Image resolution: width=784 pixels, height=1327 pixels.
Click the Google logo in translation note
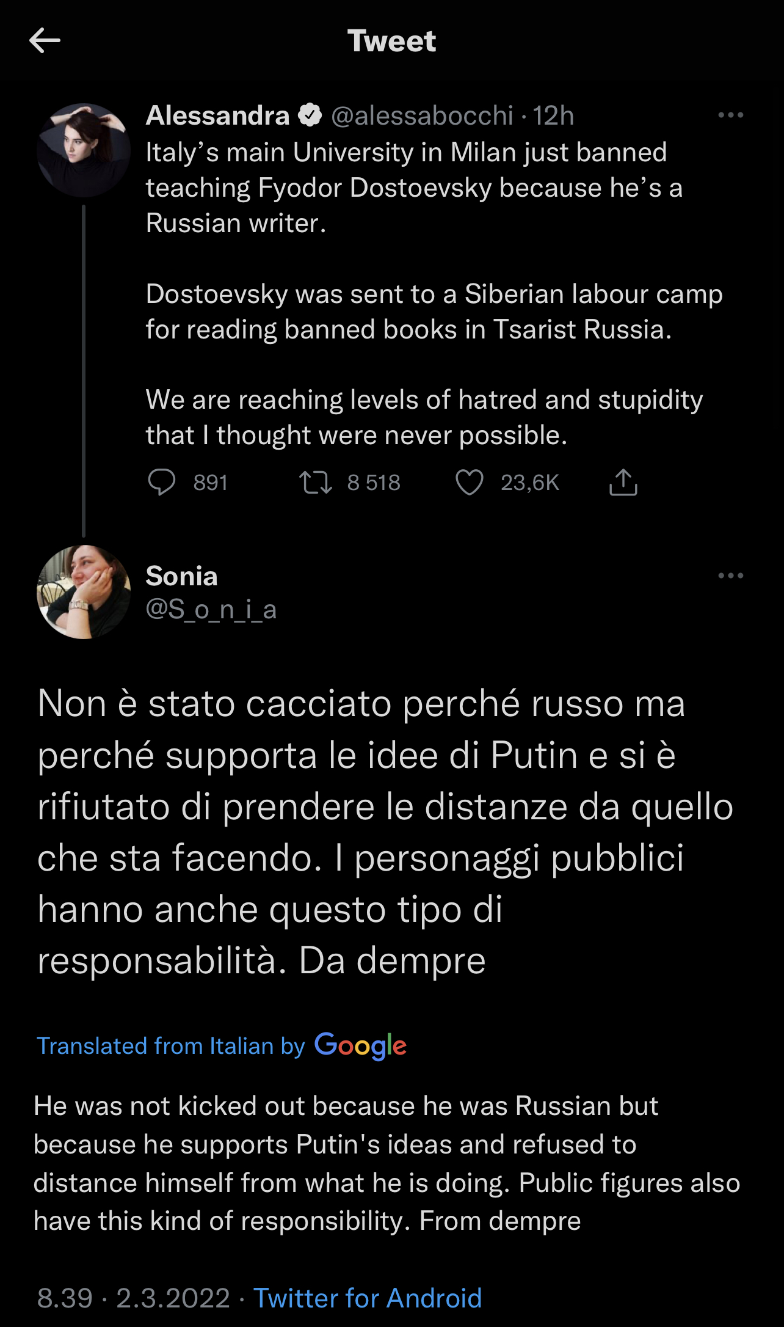[x=360, y=1046]
